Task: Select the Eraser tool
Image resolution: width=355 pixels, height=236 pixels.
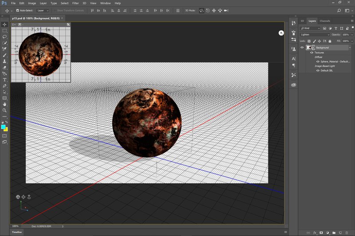Action: (4, 67)
